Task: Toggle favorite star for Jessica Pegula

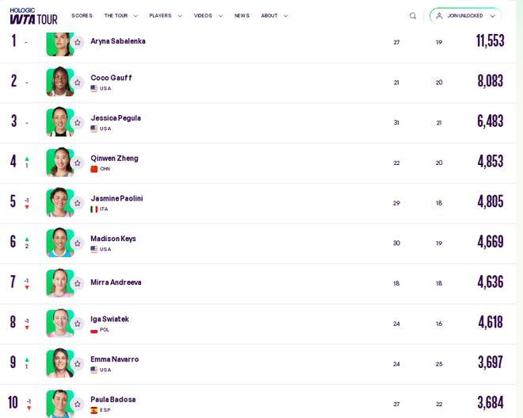Action: point(78,122)
